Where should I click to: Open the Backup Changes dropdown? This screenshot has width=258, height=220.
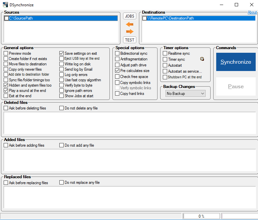[185, 94]
